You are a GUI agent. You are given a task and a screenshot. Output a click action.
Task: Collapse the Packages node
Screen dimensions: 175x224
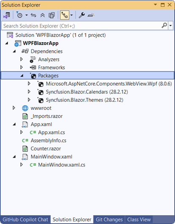[22, 76]
